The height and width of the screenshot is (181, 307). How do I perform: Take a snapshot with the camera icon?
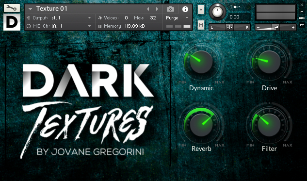click(x=170, y=9)
